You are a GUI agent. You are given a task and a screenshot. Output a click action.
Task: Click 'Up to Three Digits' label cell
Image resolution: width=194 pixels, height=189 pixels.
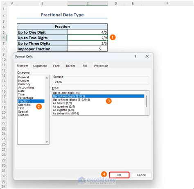tap(42, 43)
